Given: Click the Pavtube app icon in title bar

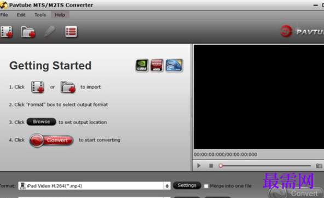Looking at the screenshot, I should [x=4, y=5].
